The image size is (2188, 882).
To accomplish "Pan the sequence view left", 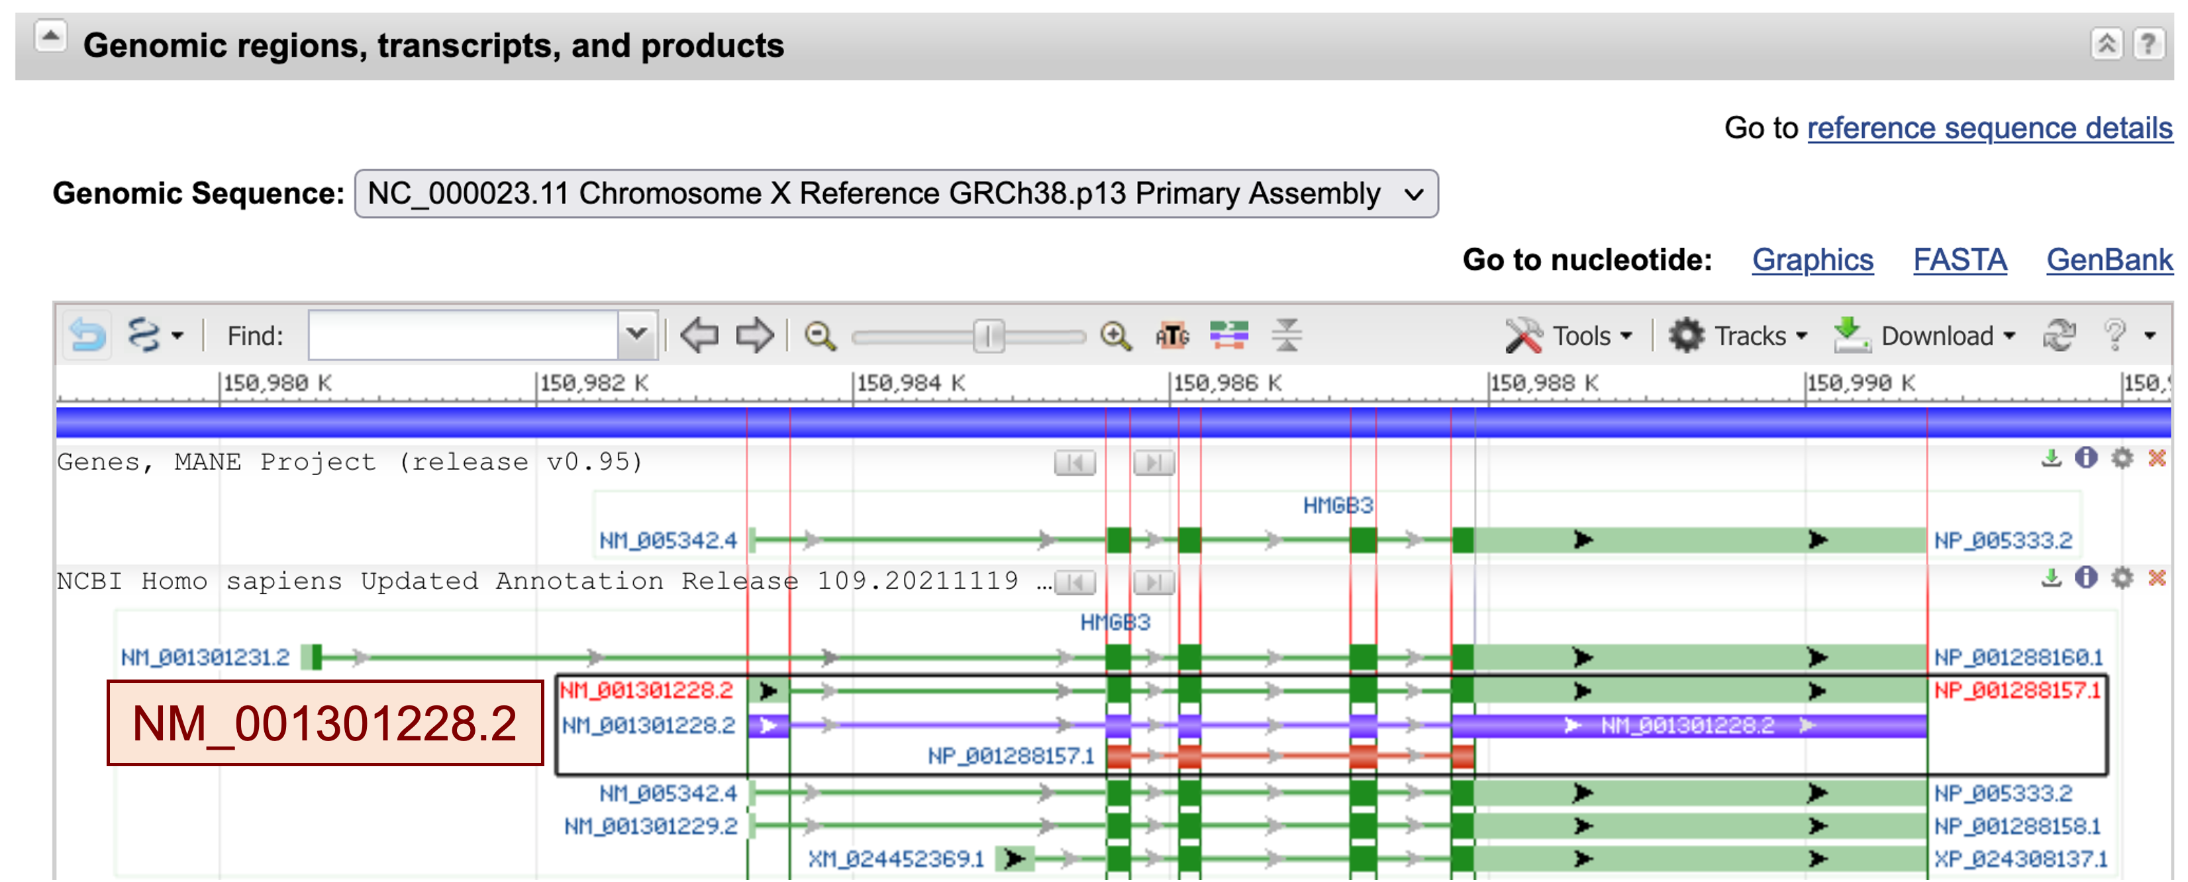I will 699,335.
